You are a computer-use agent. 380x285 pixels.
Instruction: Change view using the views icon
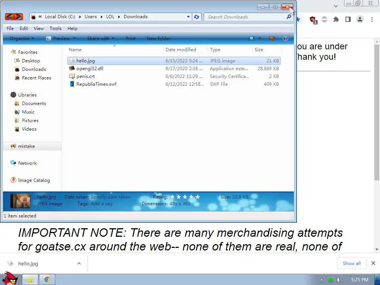[252, 38]
